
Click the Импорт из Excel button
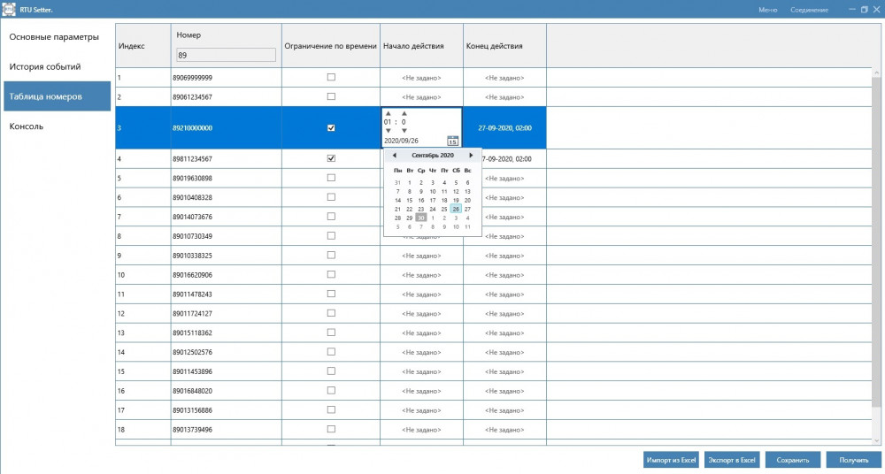coord(672,460)
